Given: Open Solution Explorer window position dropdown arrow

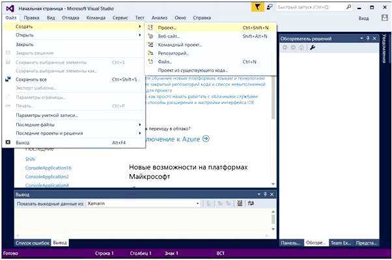Looking at the screenshot, I should click(361, 38).
